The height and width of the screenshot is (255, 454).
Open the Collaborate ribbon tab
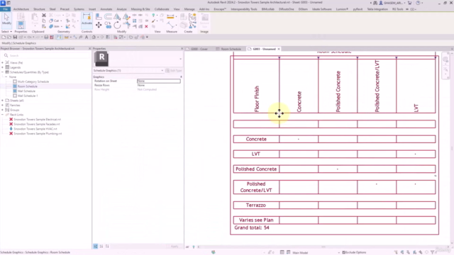[162, 9]
